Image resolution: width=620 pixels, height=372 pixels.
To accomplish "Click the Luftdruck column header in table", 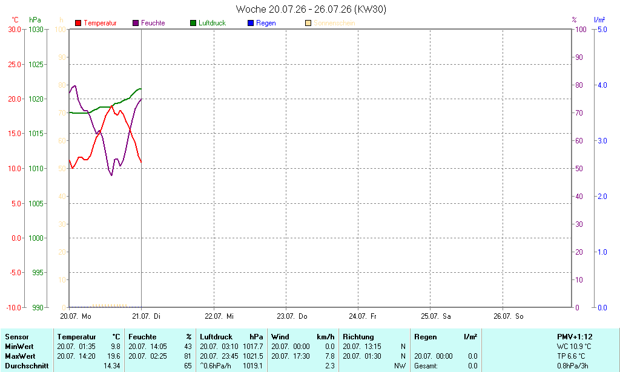I will pos(216,337).
